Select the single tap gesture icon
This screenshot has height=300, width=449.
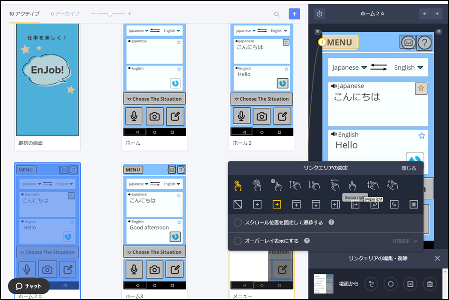(x=238, y=186)
